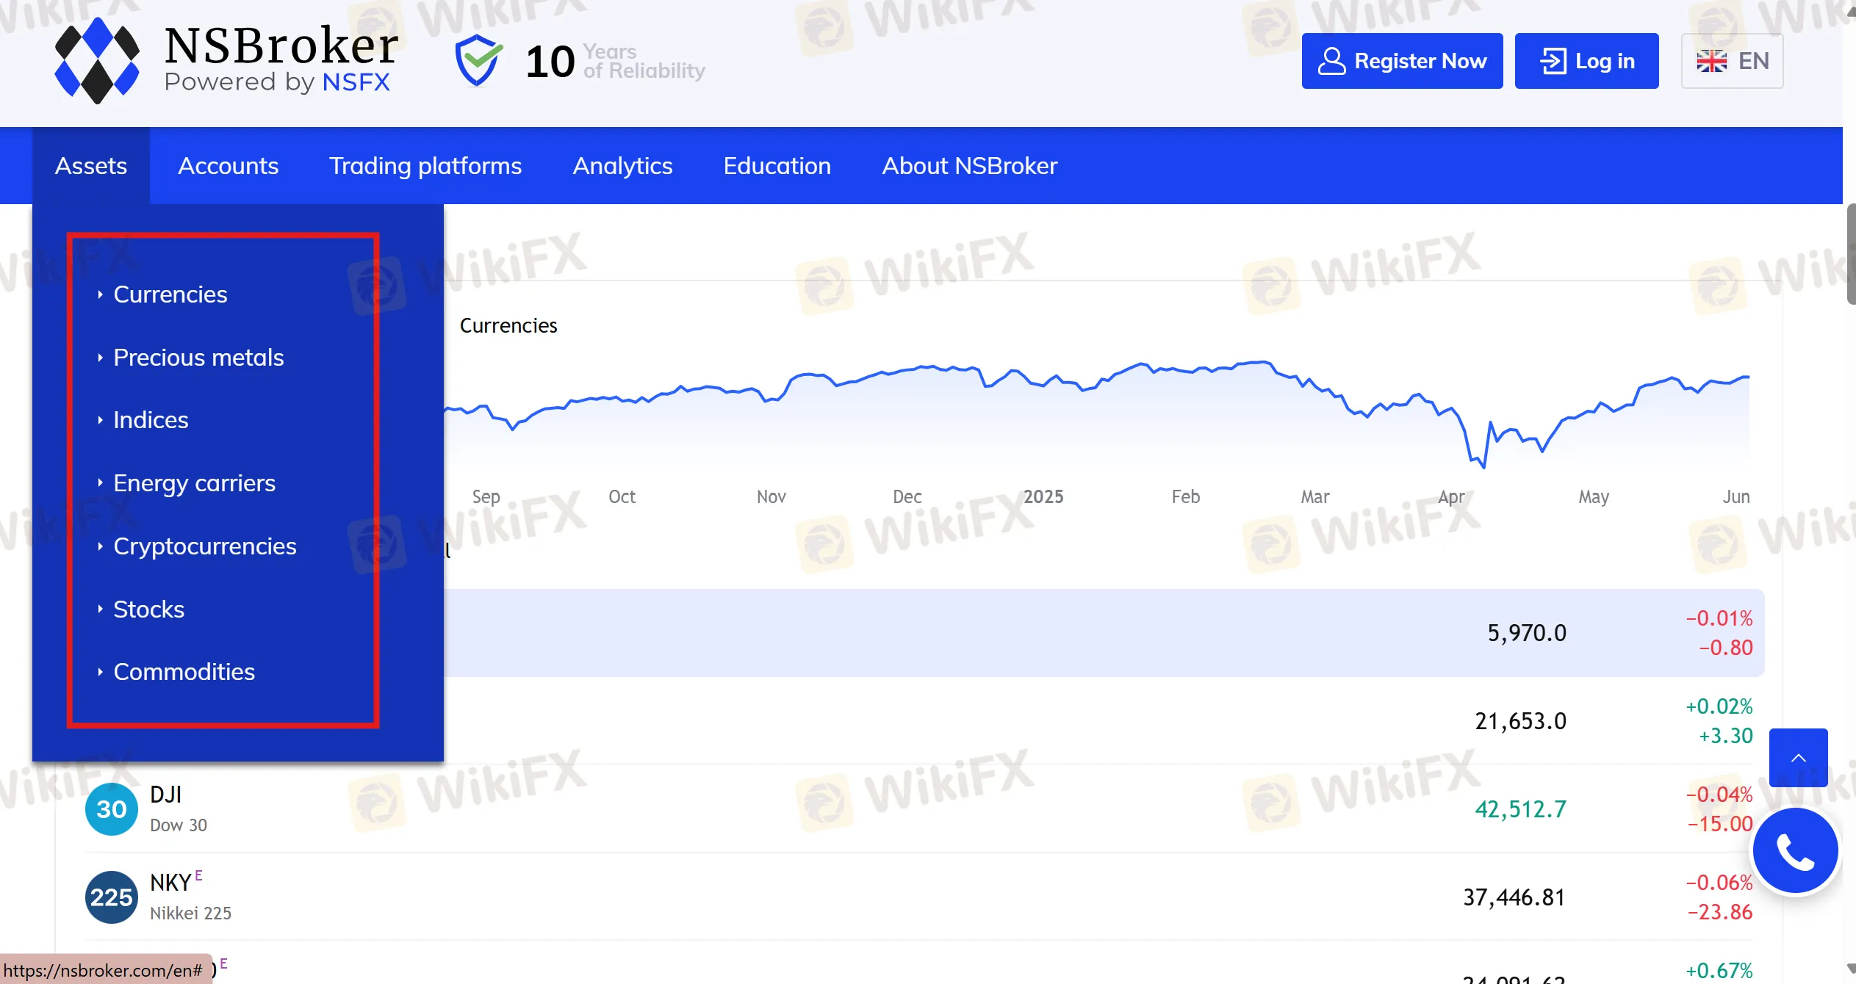Select Precious metals in the Assets dropdown
The width and height of the screenshot is (1856, 984).
198,358
